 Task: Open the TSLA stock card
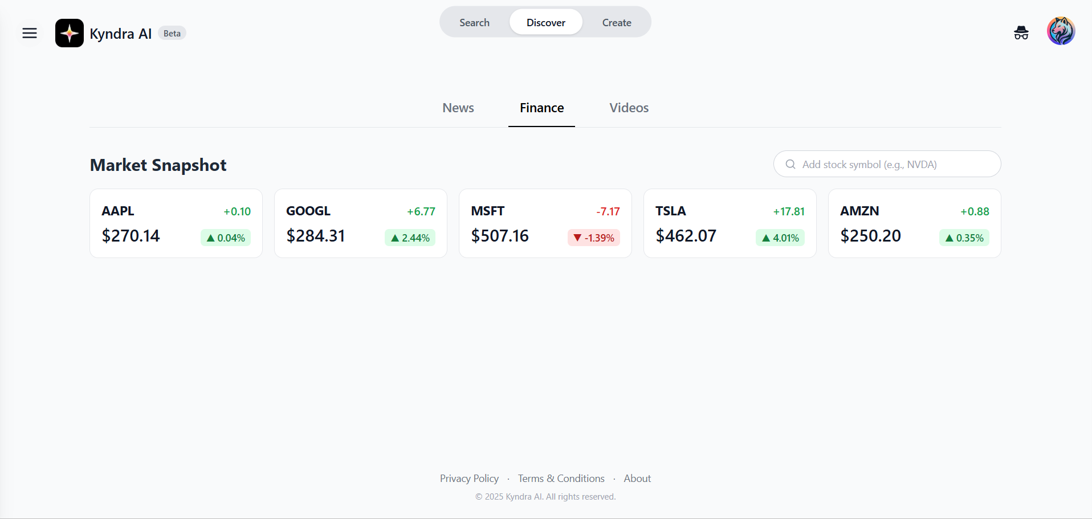pyautogui.click(x=730, y=223)
